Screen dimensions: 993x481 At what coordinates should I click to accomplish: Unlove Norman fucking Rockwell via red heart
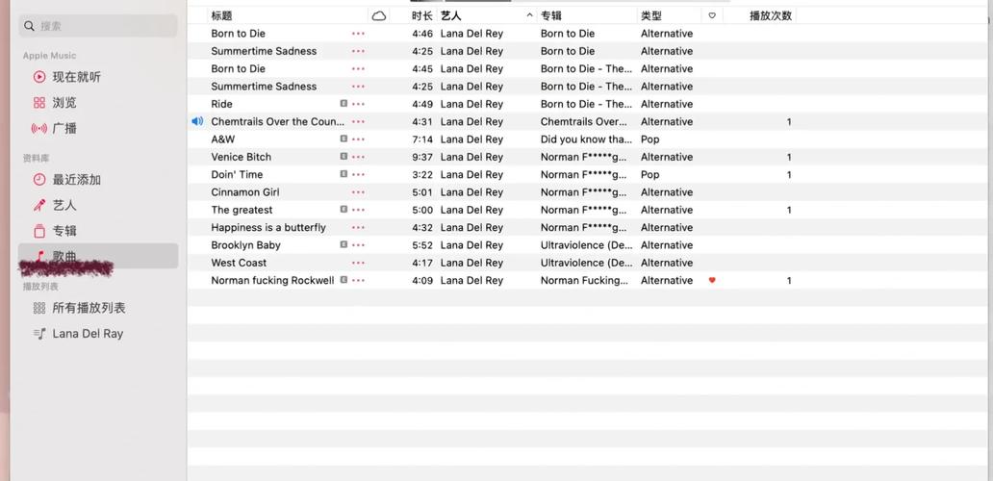(712, 280)
